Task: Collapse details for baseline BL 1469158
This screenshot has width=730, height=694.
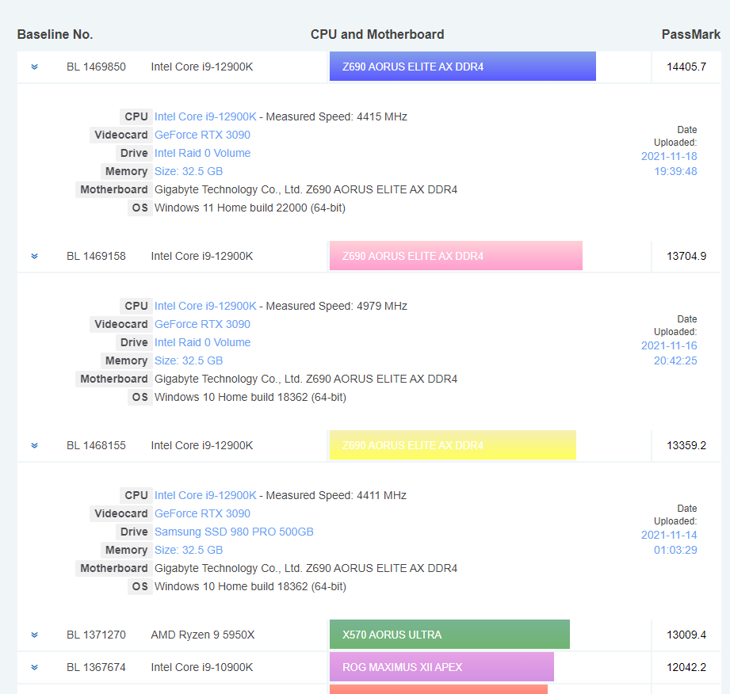Action: (34, 256)
